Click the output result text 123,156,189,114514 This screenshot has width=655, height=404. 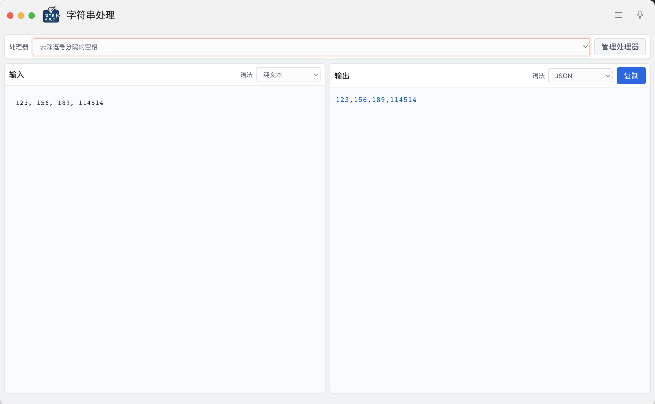(x=376, y=100)
